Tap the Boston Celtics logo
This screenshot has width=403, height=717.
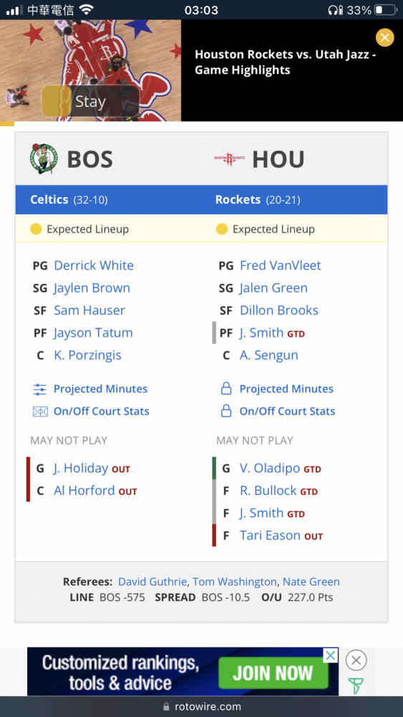(x=44, y=158)
